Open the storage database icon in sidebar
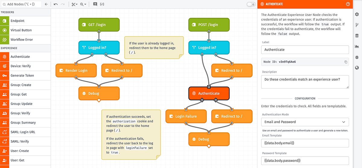The height and width of the screenshot is (168, 362). pyautogui.click(x=357, y=36)
